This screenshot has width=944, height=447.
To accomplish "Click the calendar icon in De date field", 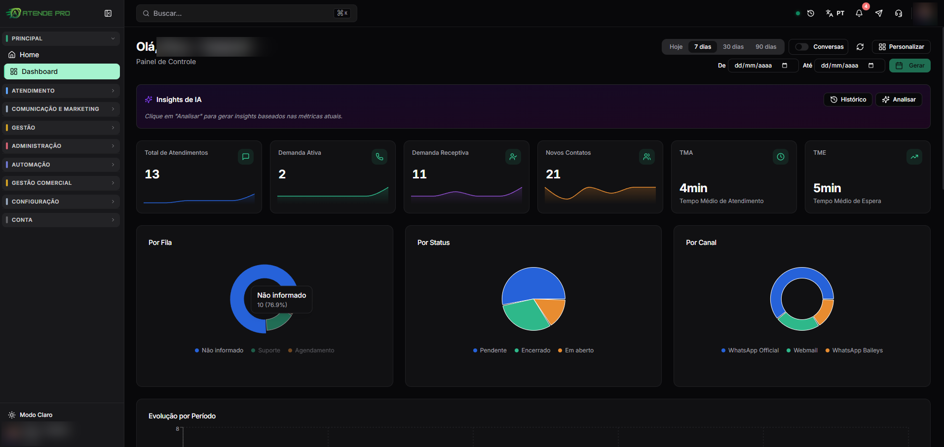I will pyautogui.click(x=785, y=66).
